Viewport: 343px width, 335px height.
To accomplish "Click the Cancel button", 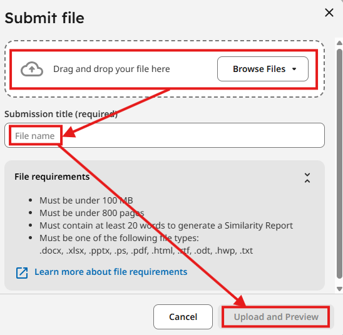I will coord(183,317).
